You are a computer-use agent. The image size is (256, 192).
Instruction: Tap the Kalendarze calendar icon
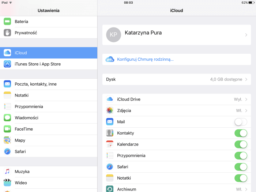tap(110, 144)
